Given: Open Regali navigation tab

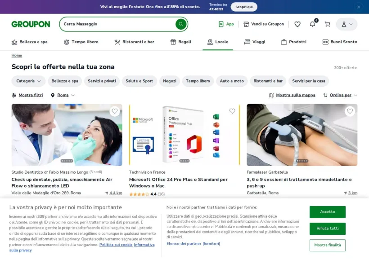Looking at the screenshot, I should (x=181, y=42).
